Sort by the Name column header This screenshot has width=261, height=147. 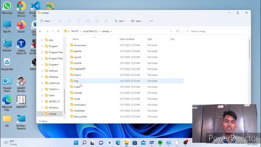75,39
